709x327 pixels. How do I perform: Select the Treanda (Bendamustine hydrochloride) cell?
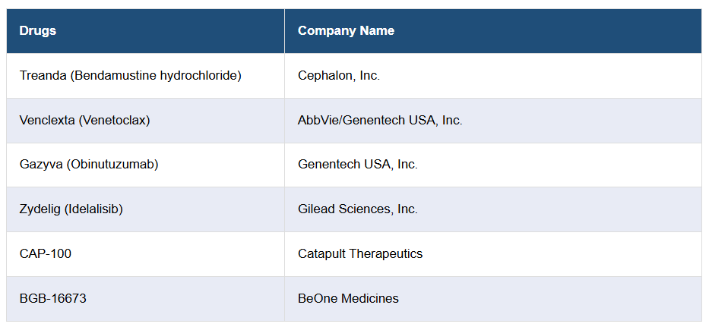pyautogui.click(x=130, y=76)
